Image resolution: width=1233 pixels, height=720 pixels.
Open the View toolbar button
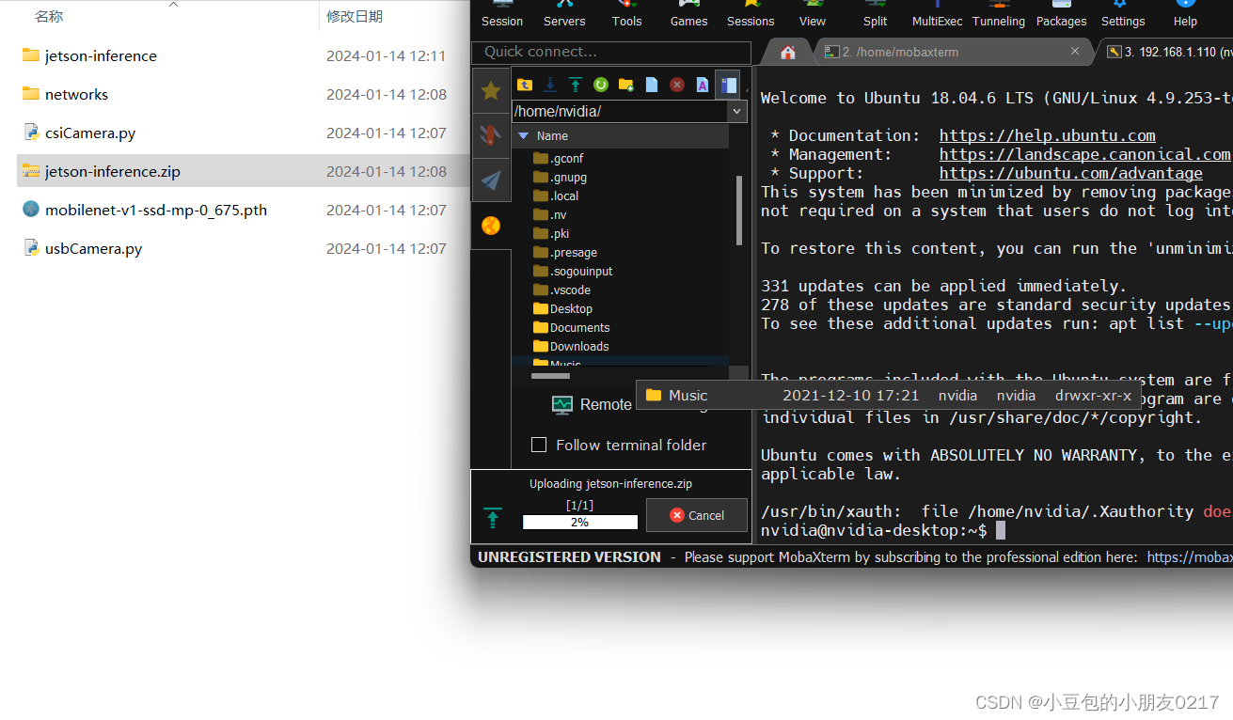[813, 14]
